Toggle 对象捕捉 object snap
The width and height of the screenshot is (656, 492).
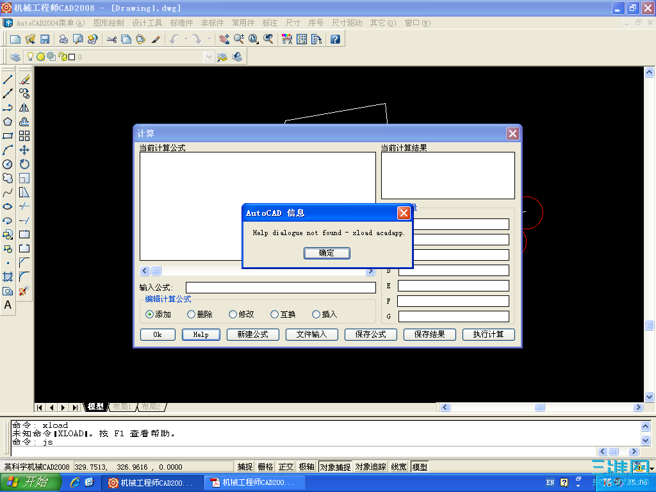click(x=335, y=467)
